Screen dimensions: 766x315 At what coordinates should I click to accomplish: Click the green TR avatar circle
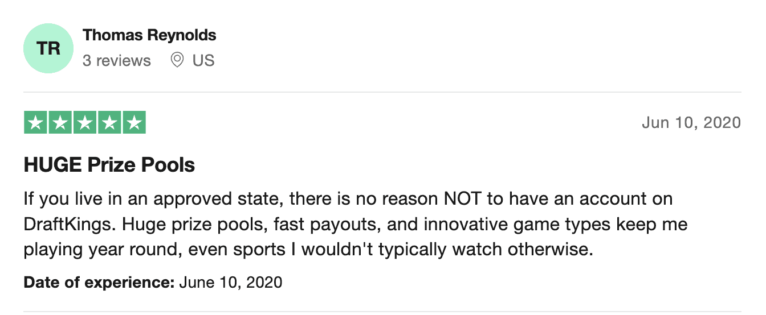(x=48, y=48)
